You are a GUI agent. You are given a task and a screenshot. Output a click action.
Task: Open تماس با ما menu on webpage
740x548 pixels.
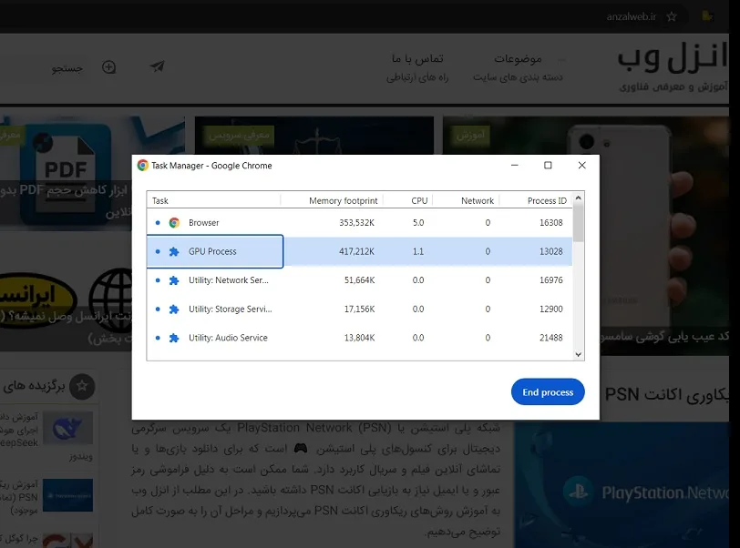pyautogui.click(x=417, y=59)
